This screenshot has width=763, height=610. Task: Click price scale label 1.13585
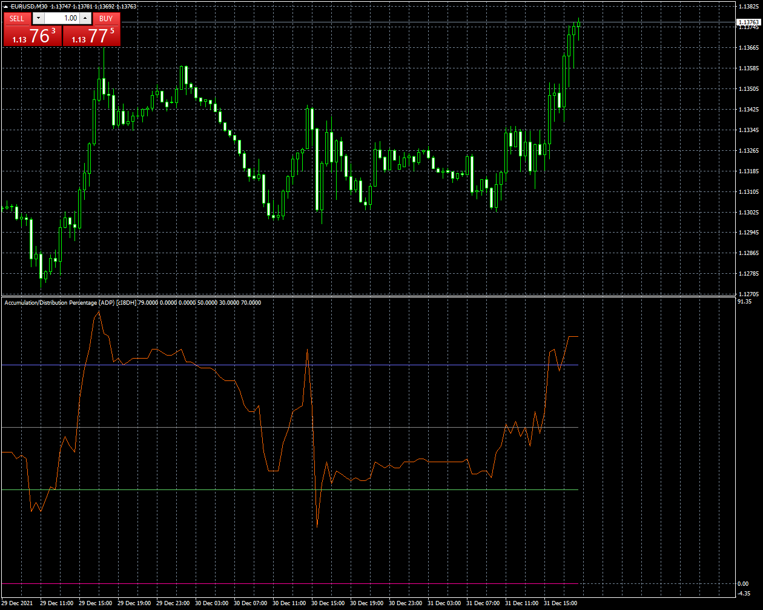click(x=749, y=68)
